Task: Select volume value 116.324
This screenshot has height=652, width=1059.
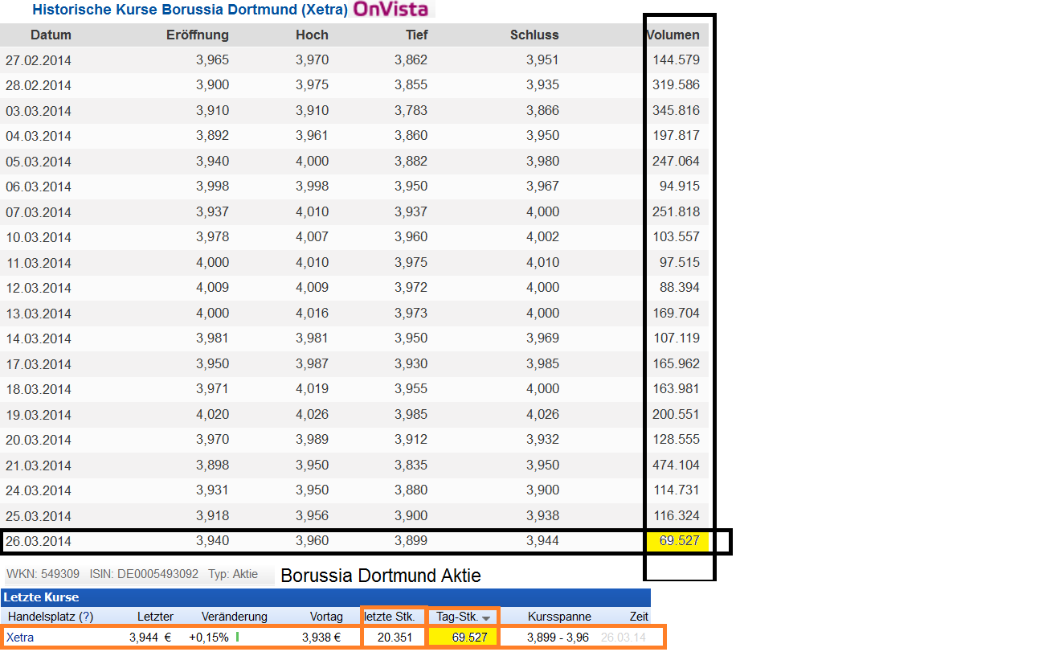Action: click(676, 515)
